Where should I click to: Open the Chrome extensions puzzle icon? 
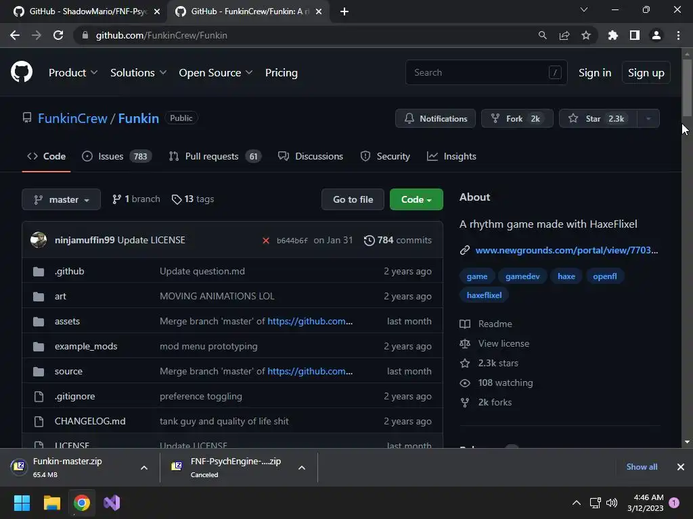pos(612,35)
